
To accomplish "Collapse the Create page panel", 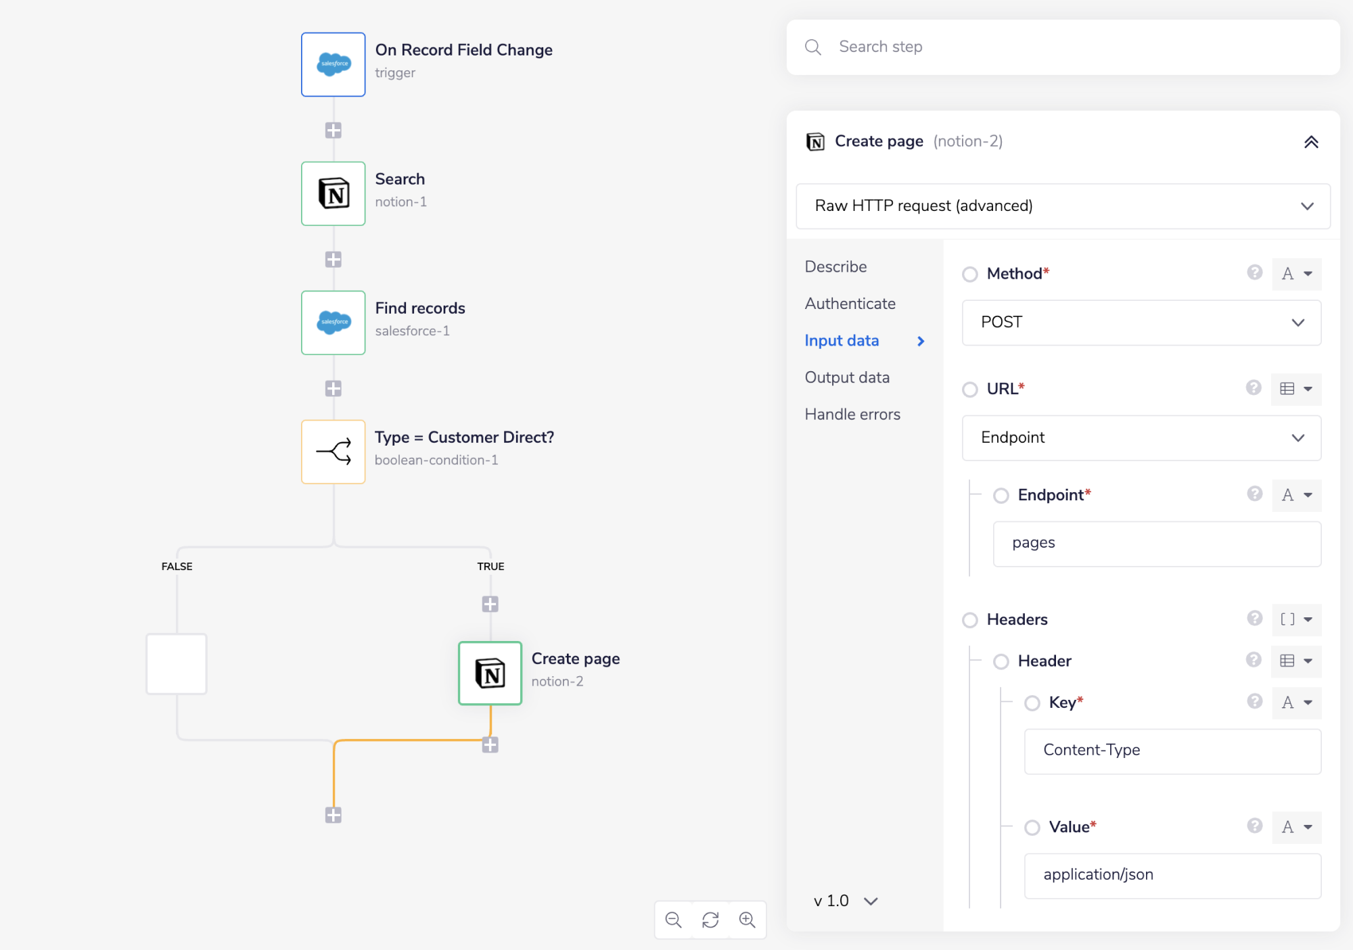I will coord(1310,142).
